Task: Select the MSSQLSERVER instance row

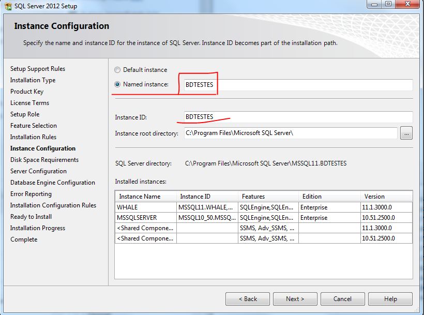Action: (264, 218)
